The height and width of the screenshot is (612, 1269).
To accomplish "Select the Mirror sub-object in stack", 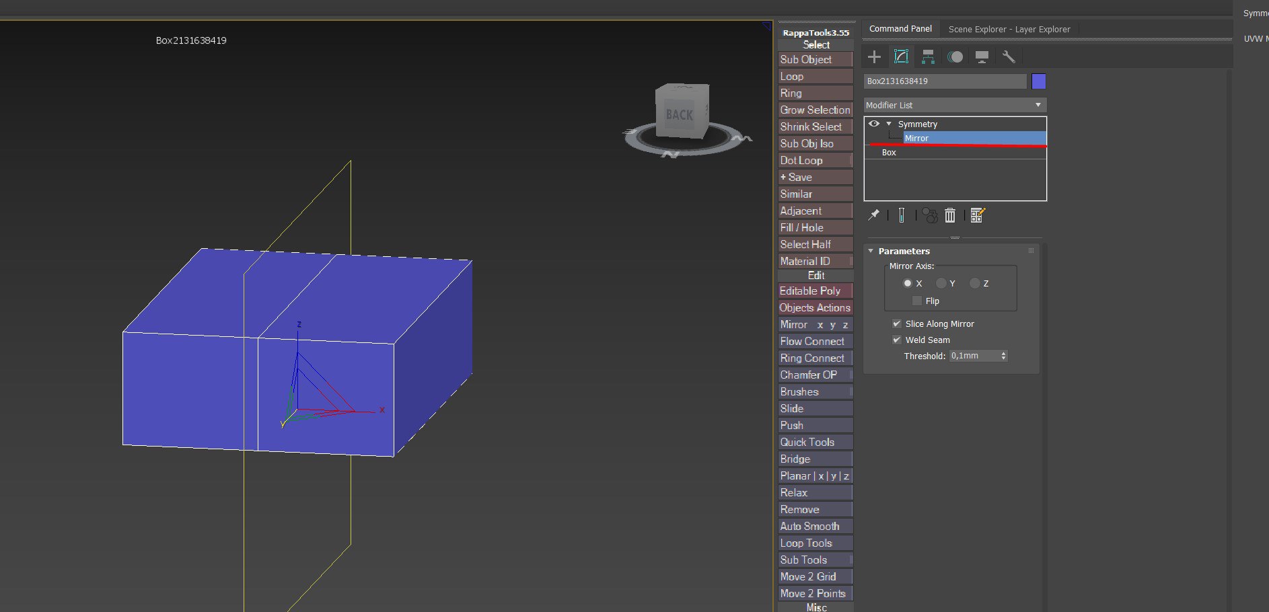I will (974, 138).
